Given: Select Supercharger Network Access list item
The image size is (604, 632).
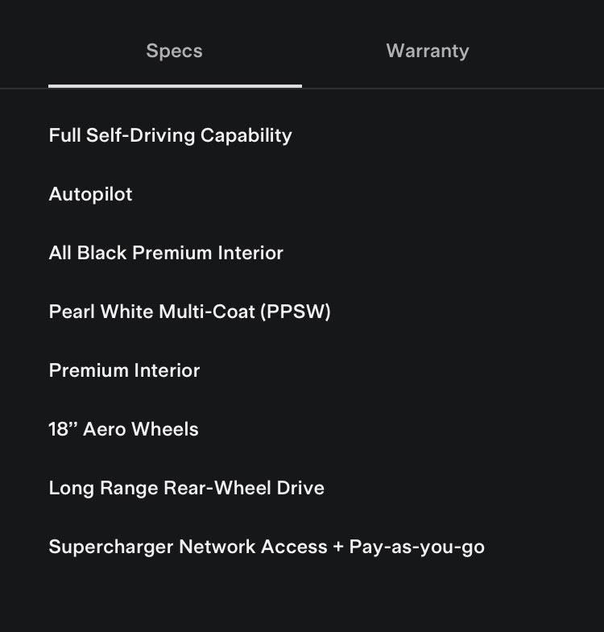Looking at the screenshot, I should pos(266,547).
